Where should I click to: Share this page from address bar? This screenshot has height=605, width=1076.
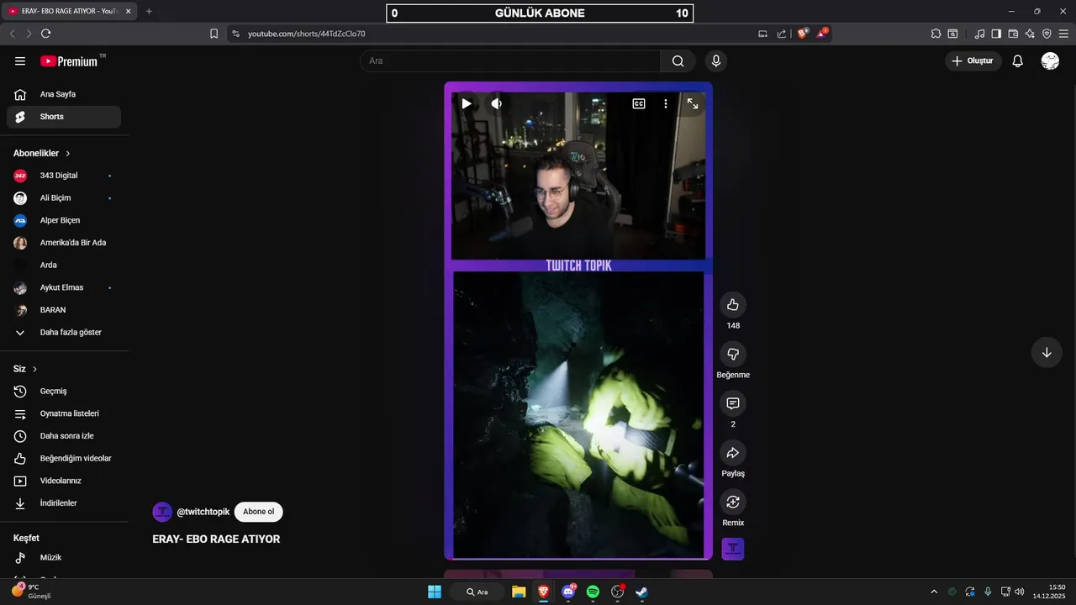point(782,34)
